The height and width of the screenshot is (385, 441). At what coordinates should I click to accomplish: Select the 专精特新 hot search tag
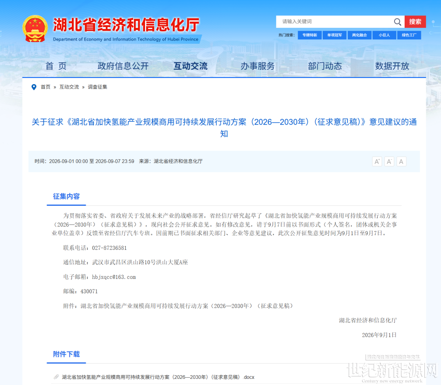point(310,35)
